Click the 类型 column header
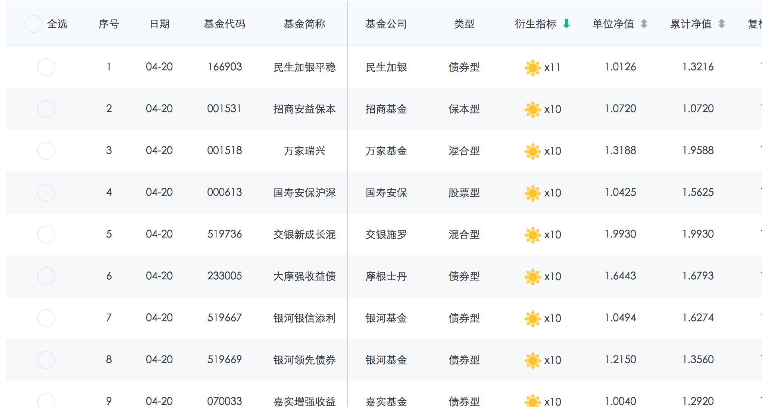 pyautogui.click(x=464, y=24)
